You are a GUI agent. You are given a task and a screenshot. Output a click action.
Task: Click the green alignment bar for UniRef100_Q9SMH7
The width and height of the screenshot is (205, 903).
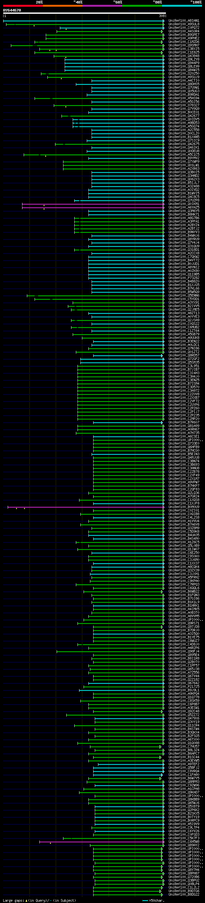pyautogui.click(x=88, y=45)
